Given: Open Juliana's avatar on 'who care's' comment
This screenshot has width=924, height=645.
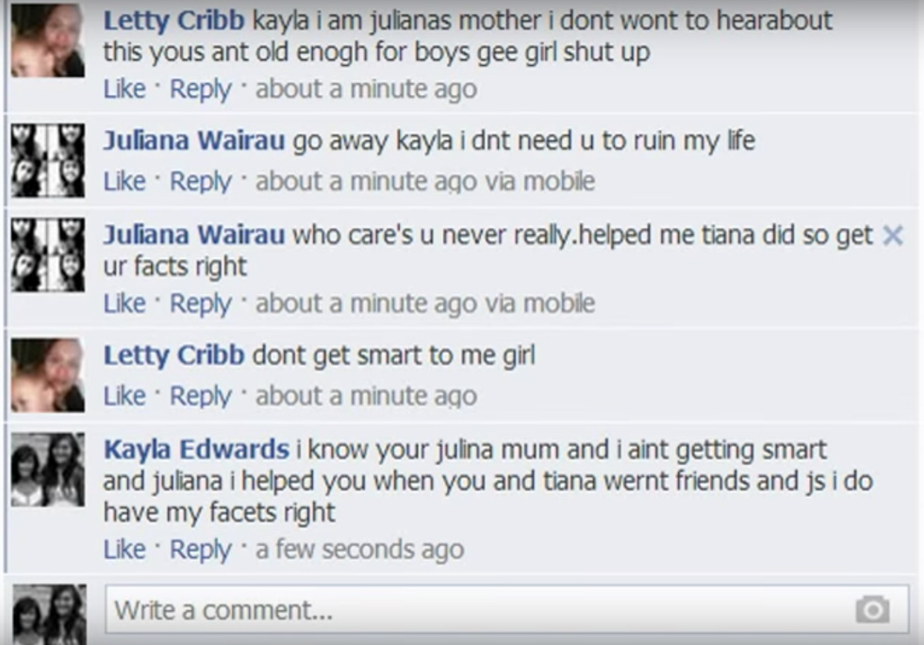Looking at the screenshot, I should [48, 255].
